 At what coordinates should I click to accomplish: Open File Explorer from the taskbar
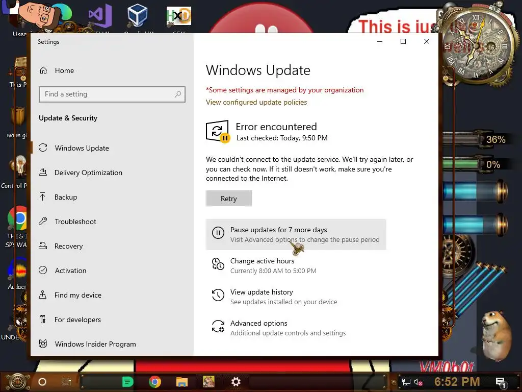click(182, 382)
